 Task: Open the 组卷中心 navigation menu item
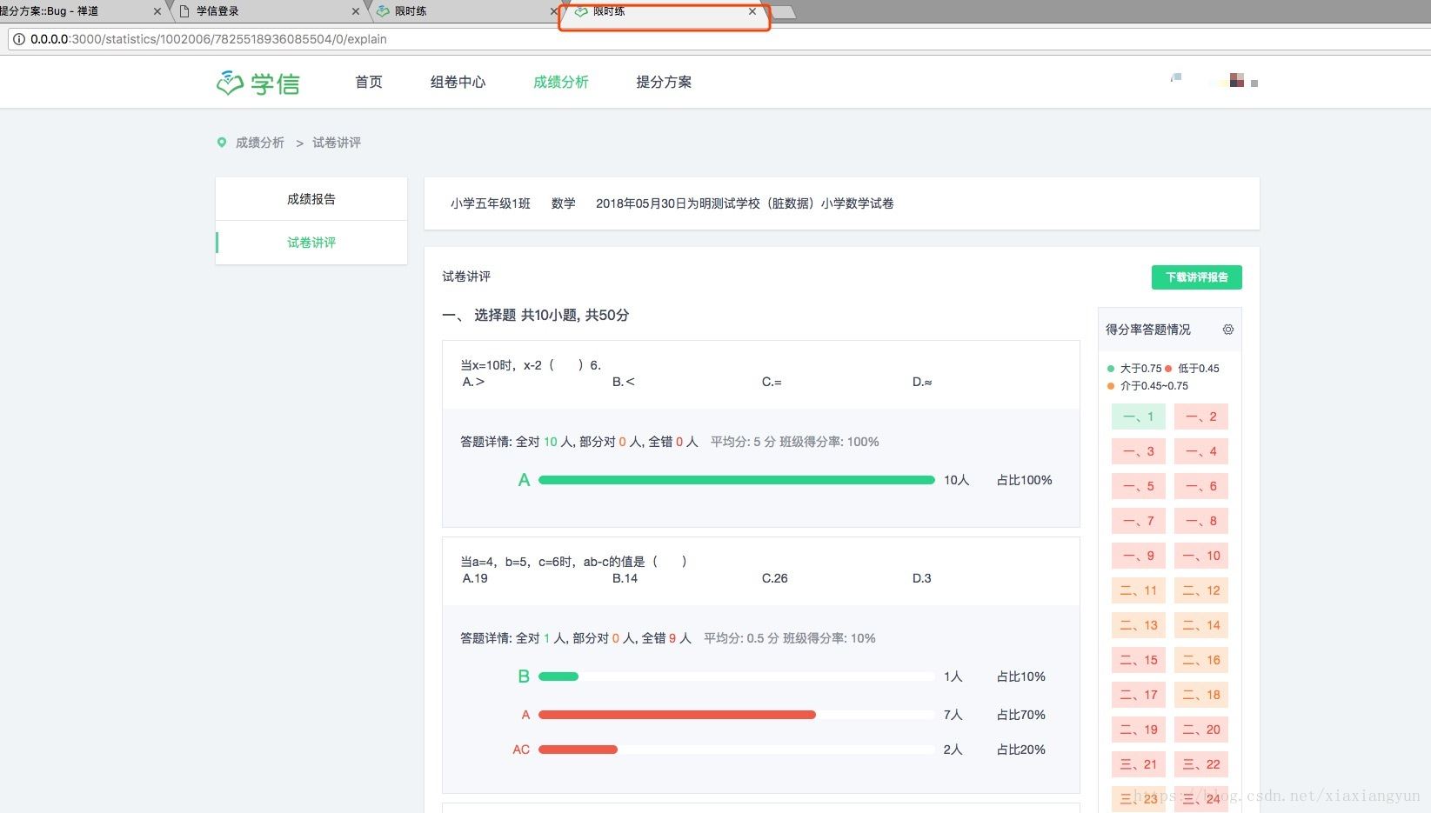tap(458, 81)
